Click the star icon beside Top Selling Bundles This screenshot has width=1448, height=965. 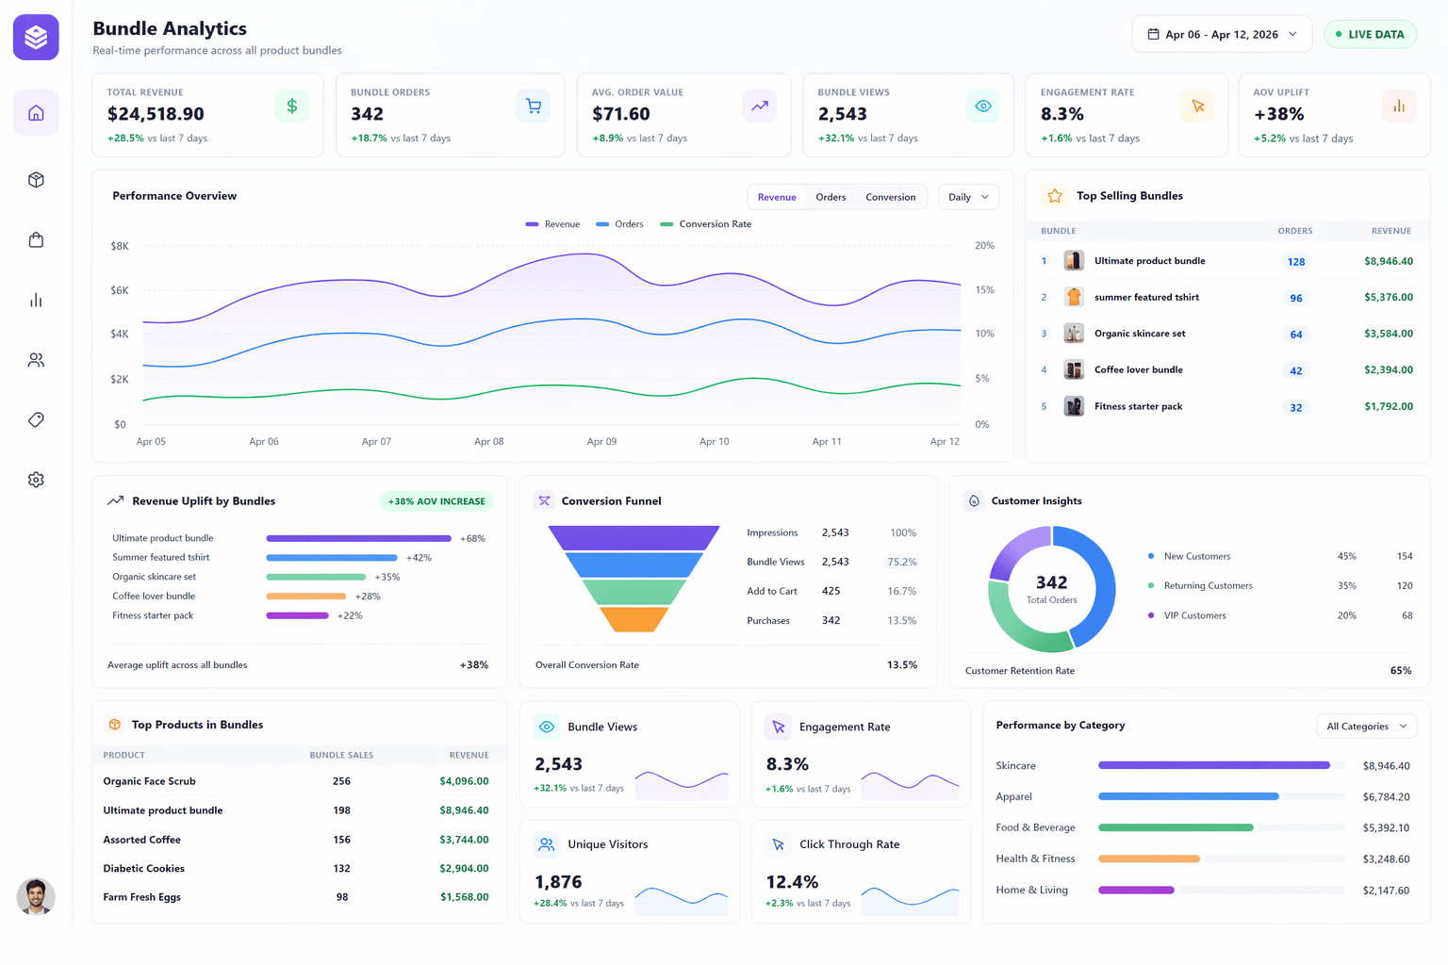pyautogui.click(x=1055, y=196)
